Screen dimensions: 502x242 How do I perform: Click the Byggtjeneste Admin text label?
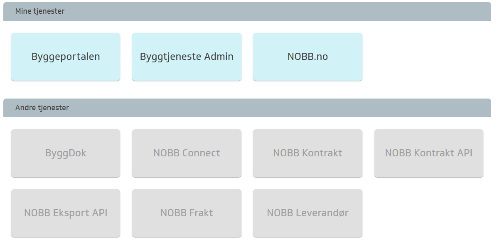pos(187,57)
